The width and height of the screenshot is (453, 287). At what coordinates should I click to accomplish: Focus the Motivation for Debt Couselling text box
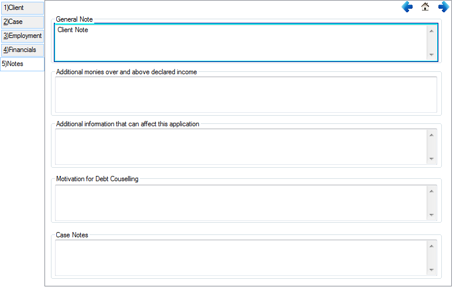pos(240,202)
